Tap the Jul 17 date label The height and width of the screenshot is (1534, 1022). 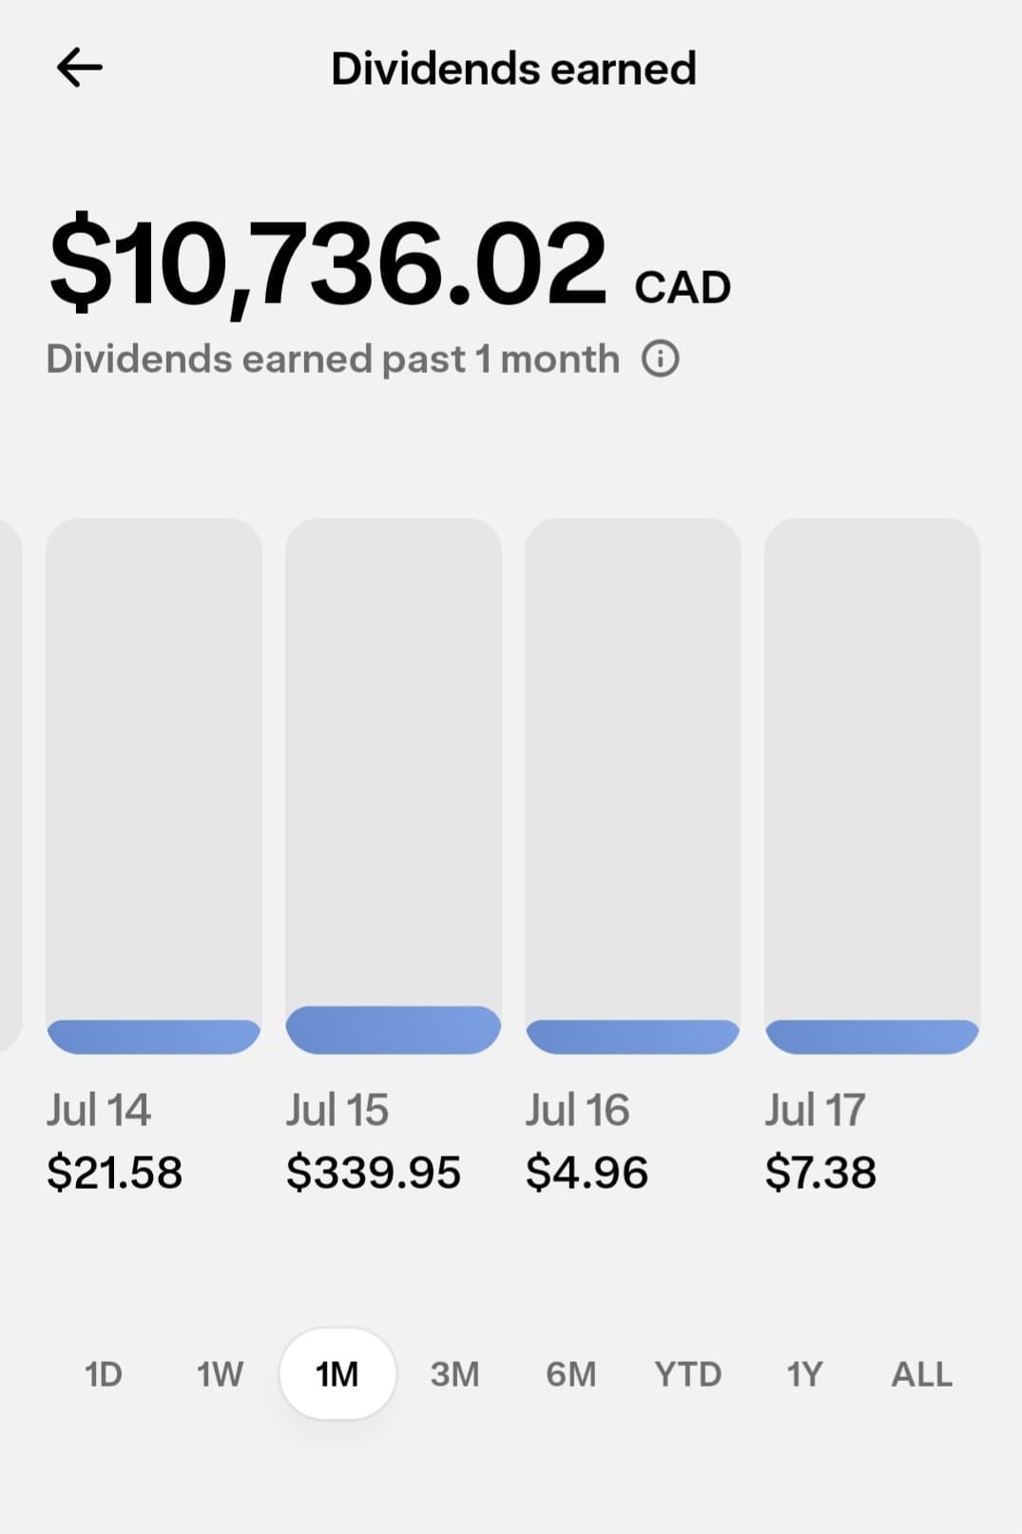click(x=815, y=1110)
